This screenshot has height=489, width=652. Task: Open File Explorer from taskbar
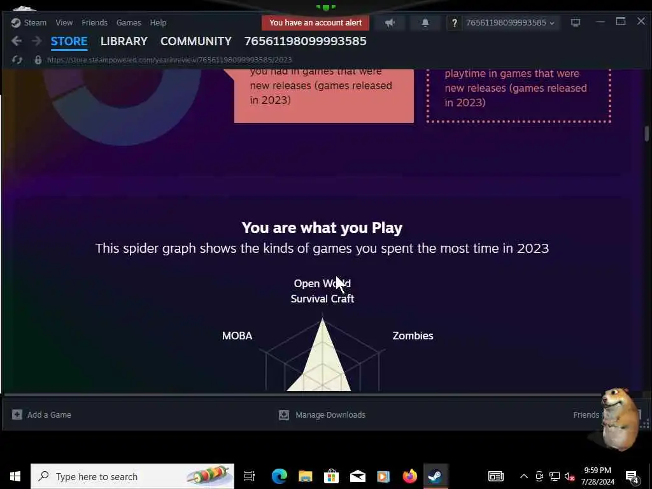(x=305, y=476)
